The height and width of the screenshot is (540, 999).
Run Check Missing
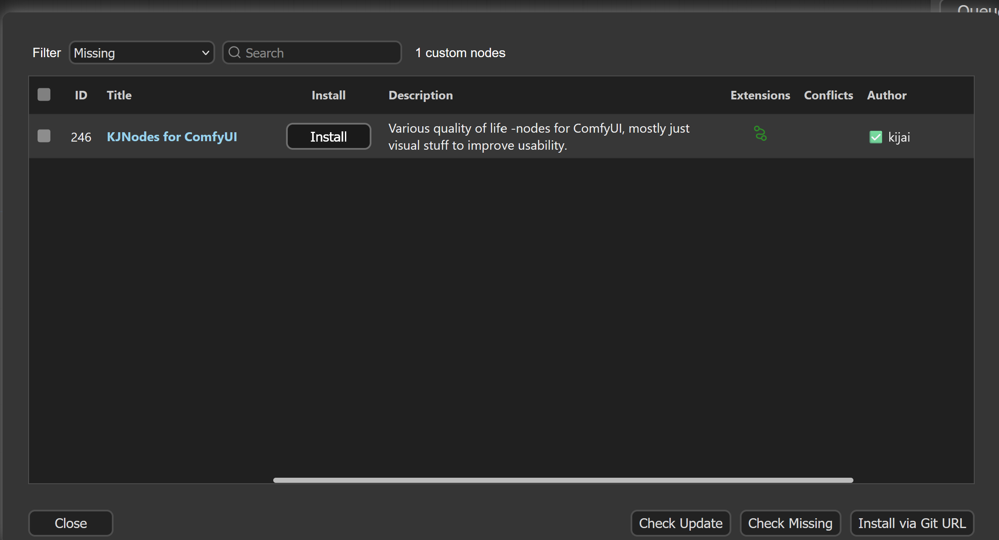coord(790,523)
